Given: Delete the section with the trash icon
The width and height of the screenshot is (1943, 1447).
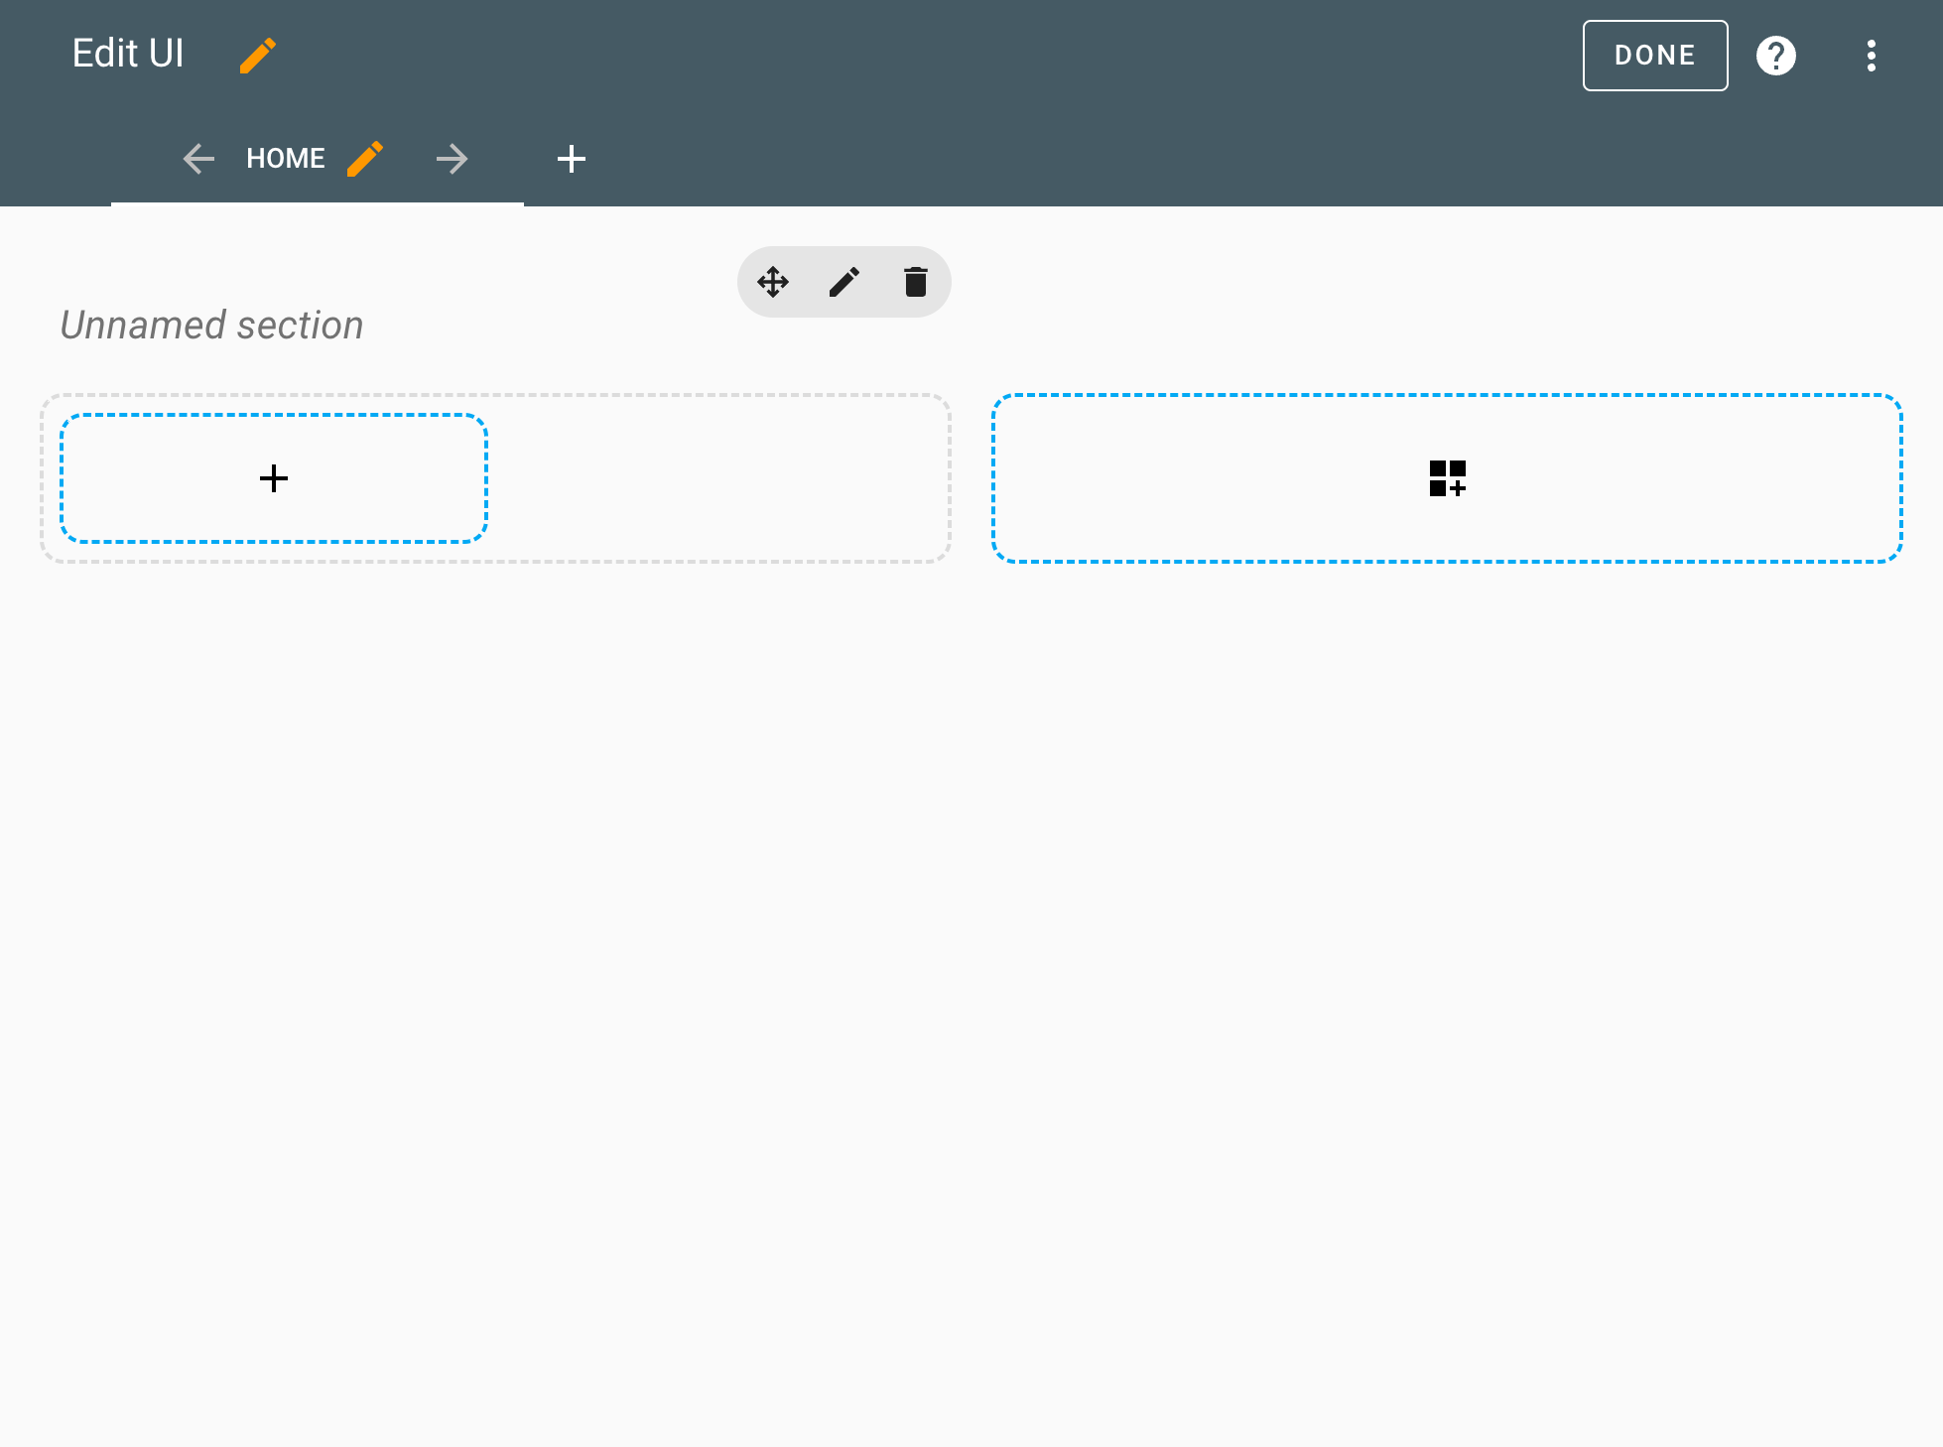Looking at the screenshot, I should tap(915, 282).
